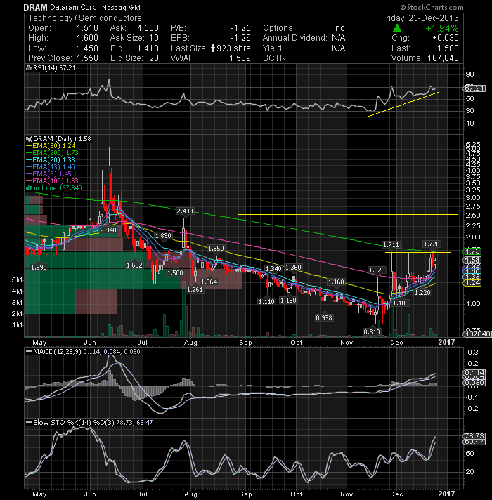Click the 1.650 price annotation

click(x=216, y=248)
